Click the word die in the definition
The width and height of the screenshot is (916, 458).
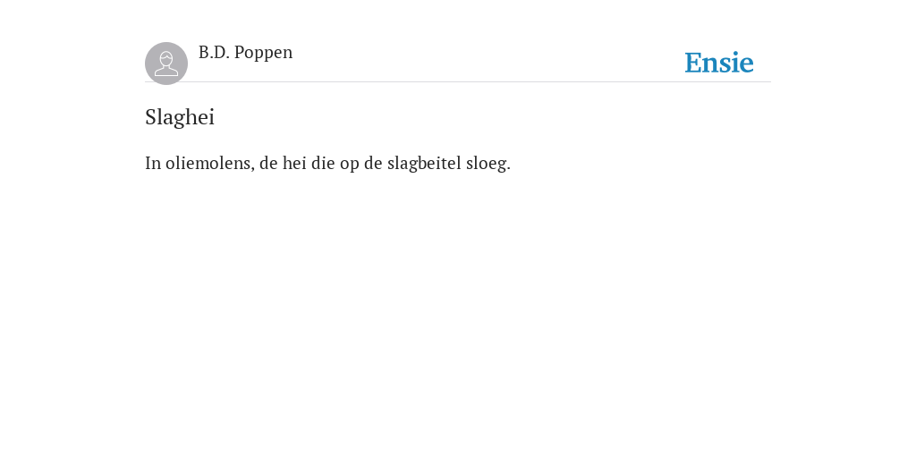323,163
